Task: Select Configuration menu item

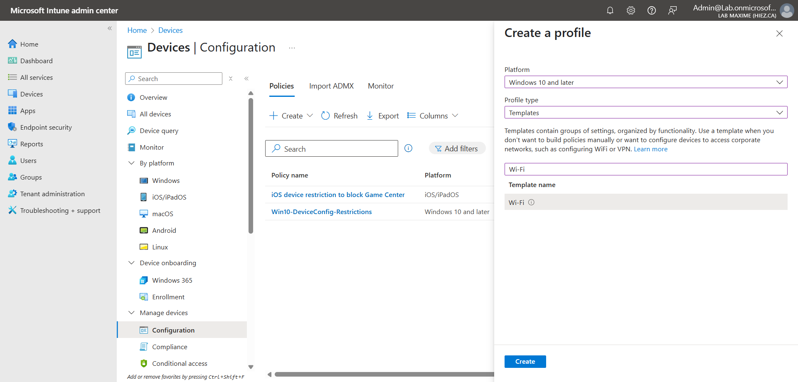Action: click(182, 330)
